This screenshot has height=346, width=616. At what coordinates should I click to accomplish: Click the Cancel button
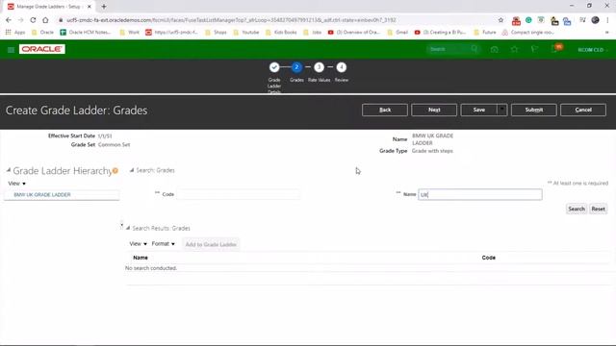583,110
